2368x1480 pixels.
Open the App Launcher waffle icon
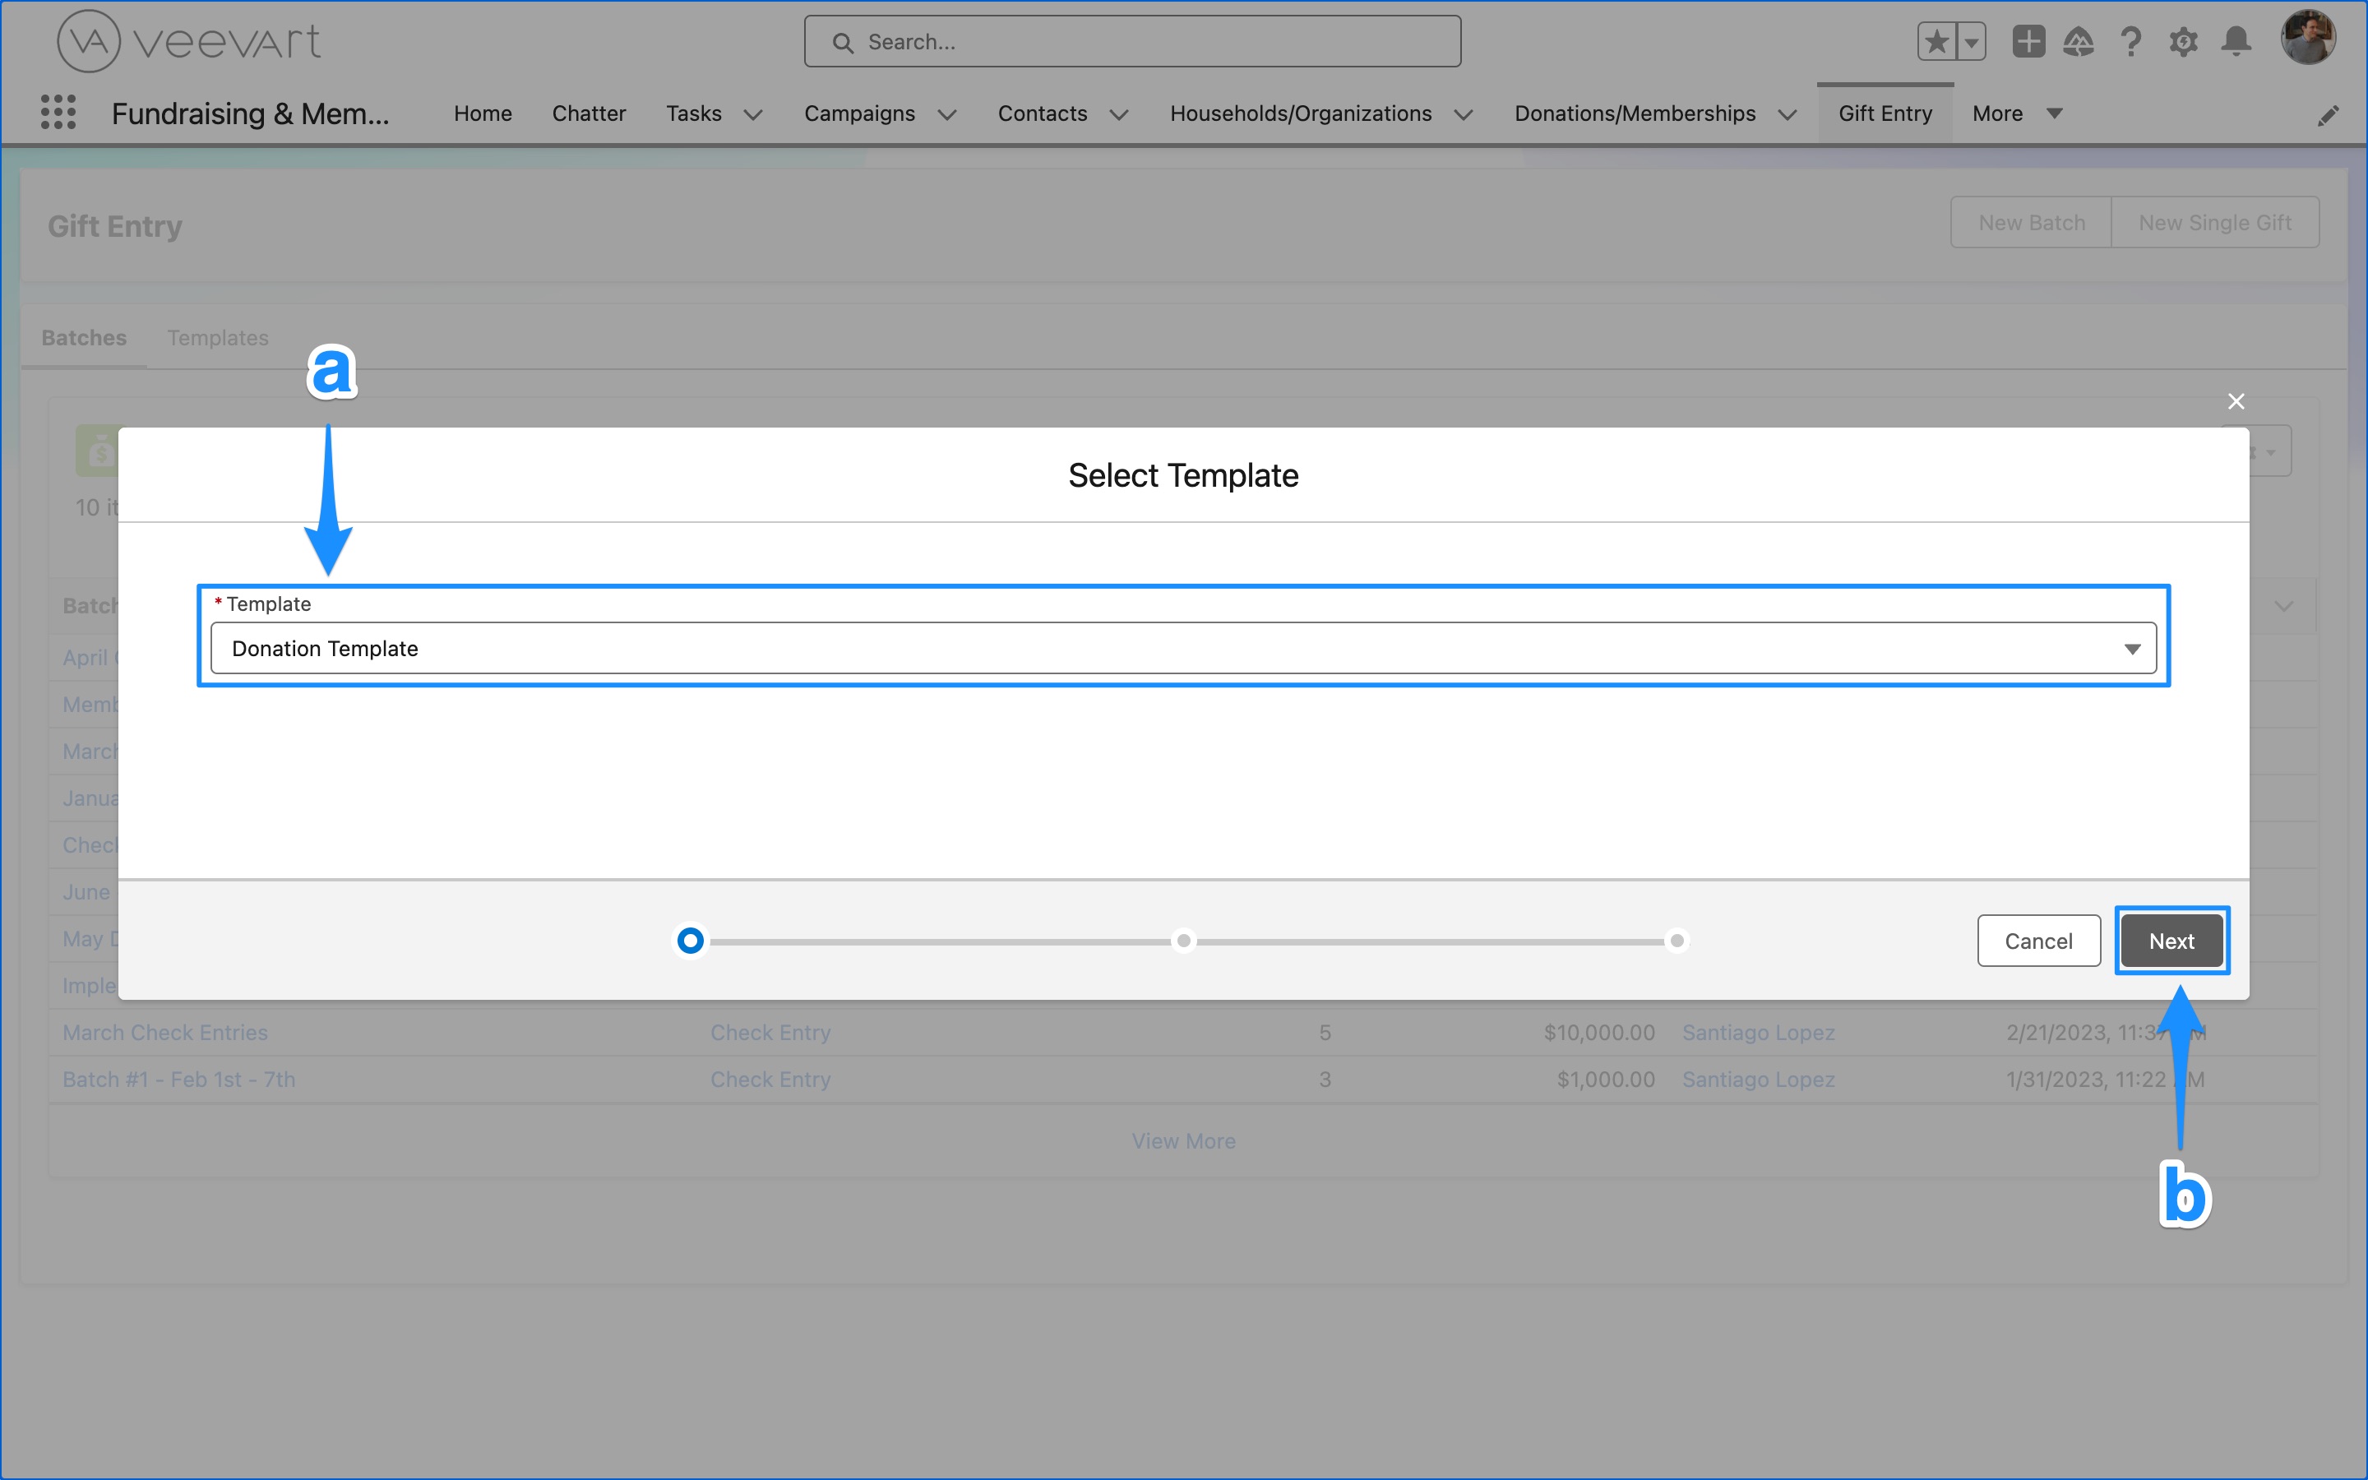[58, 113]
